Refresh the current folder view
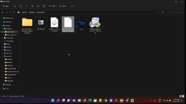This screenshot has width=186, height=104. [x=162, y=12]
